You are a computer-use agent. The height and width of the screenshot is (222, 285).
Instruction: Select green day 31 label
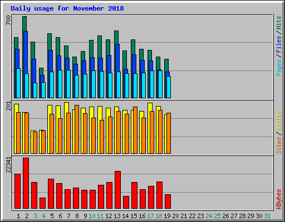pos(267,216)
